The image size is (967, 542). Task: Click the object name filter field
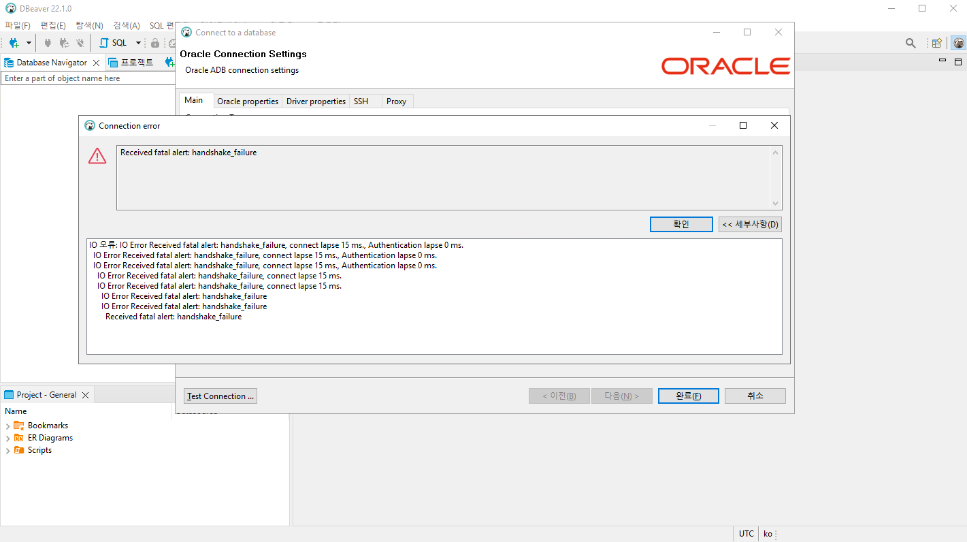(x=88, y=78)
